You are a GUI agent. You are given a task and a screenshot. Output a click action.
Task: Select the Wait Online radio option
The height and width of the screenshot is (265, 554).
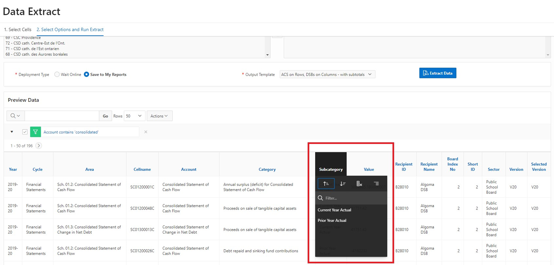[57, 74]
